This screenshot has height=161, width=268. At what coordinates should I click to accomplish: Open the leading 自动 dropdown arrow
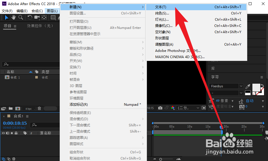263,101
